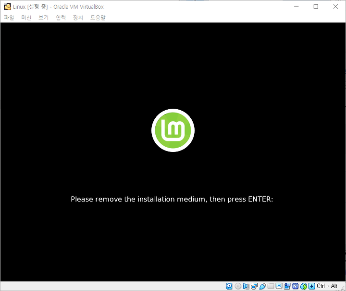Screen dimensions: 346x291
Task: Click the VirtualBox icon in title bar
Action: (7, 7)
